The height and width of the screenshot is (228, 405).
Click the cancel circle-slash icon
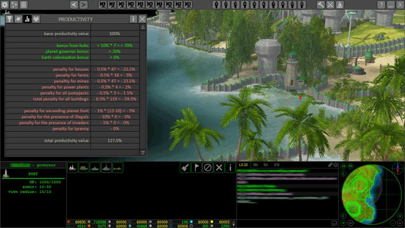tap(207, 168)
